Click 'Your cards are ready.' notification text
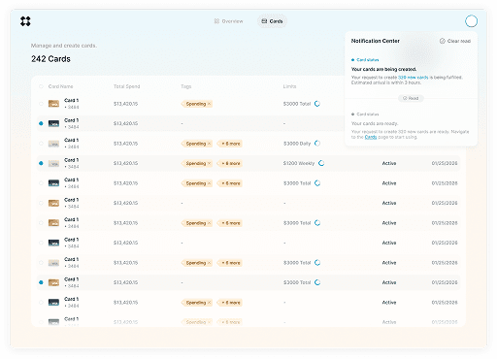497x359 pixels. [375, 123]
